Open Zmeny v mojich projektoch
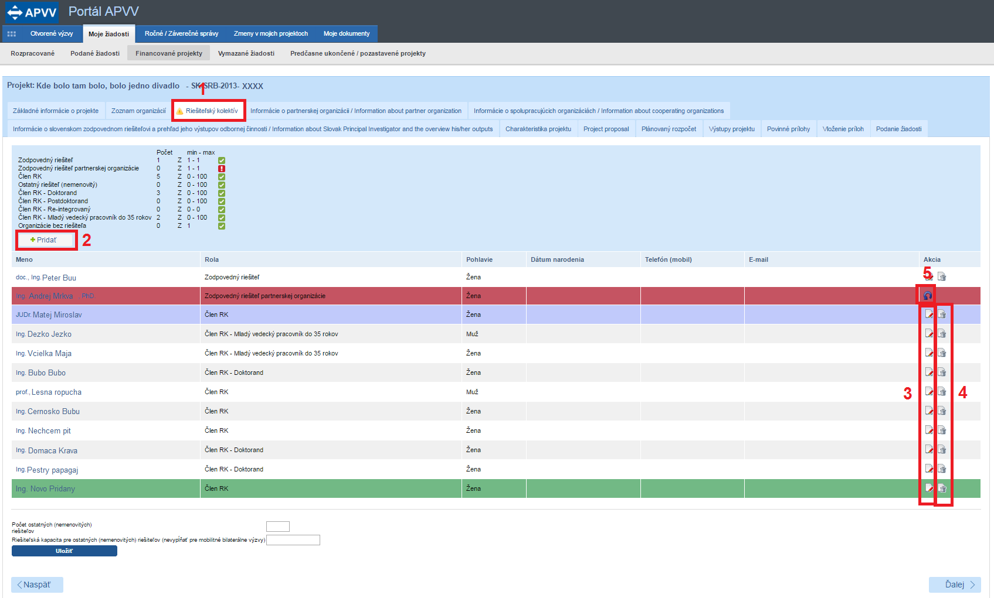 pyautogui.click(x=270, y=34)
